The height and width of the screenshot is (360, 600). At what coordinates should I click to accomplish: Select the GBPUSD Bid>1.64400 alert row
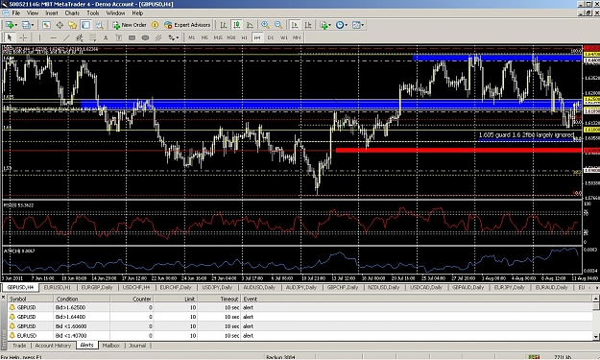coord(300,317)
